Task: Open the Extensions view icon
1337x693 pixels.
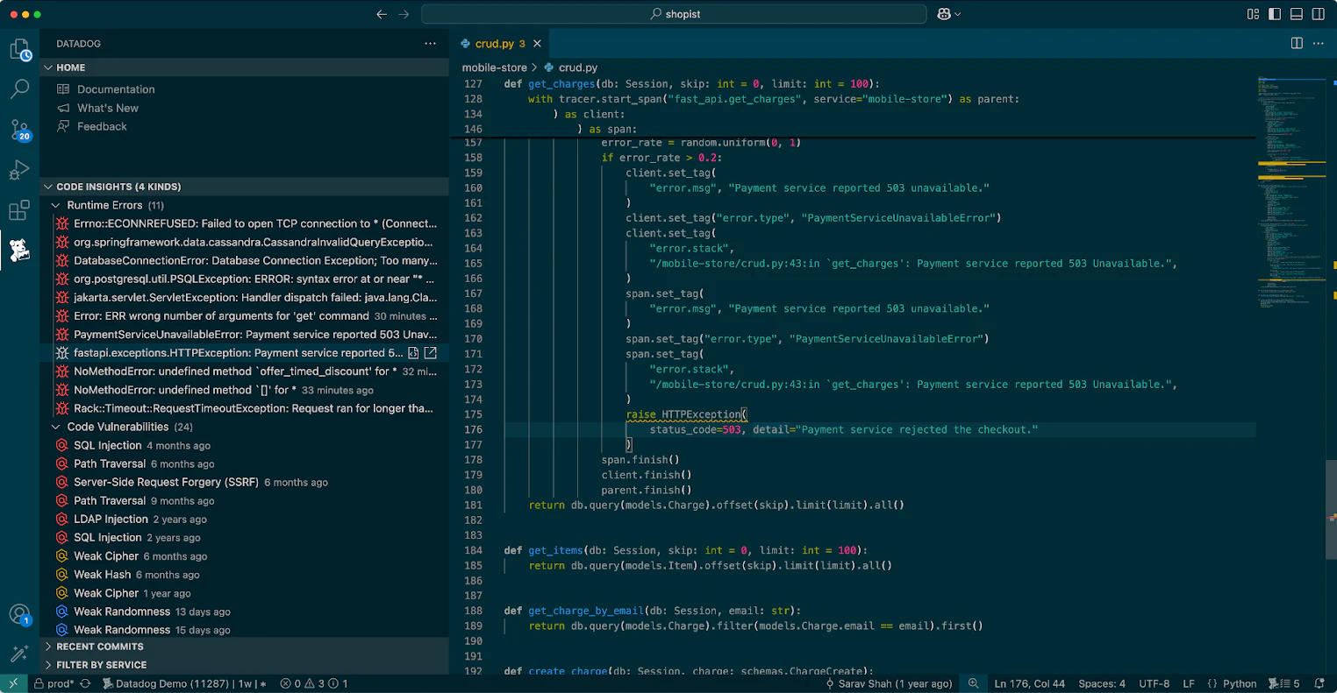Action: tap(19, 210)
